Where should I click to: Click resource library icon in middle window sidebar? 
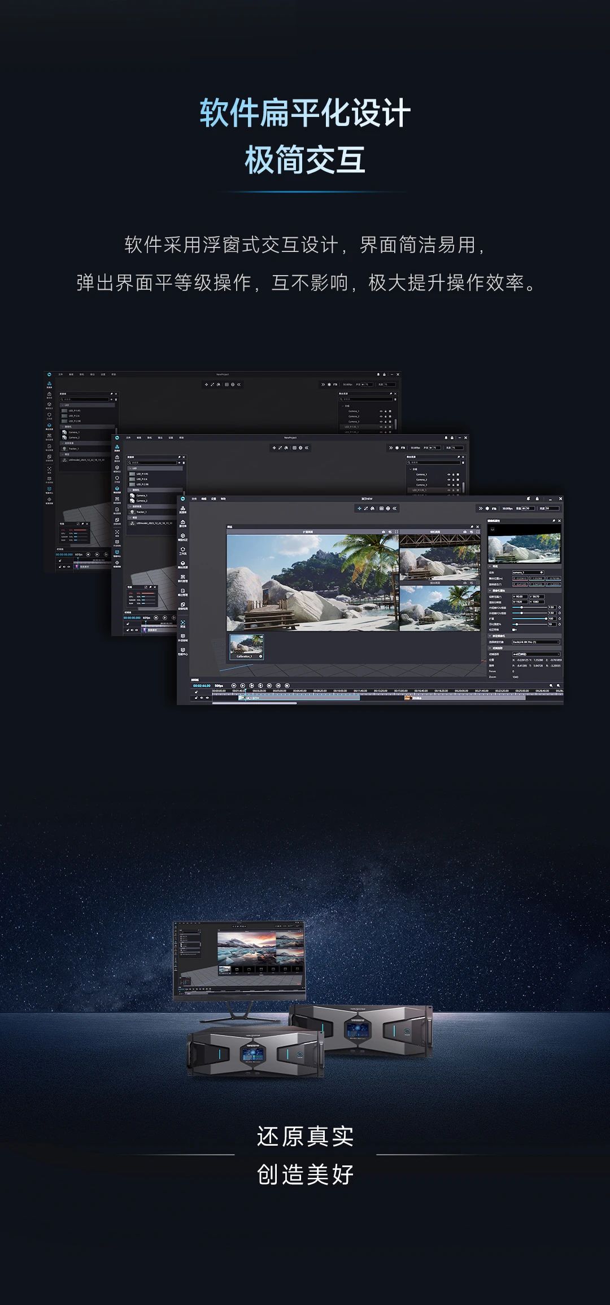tap(117, 446)
